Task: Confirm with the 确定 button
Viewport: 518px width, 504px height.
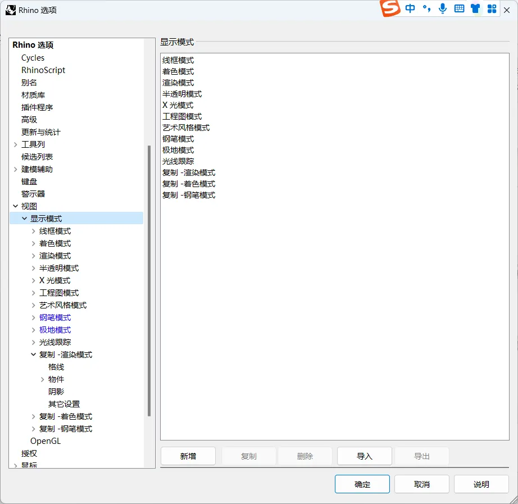Action: [362, 484]
